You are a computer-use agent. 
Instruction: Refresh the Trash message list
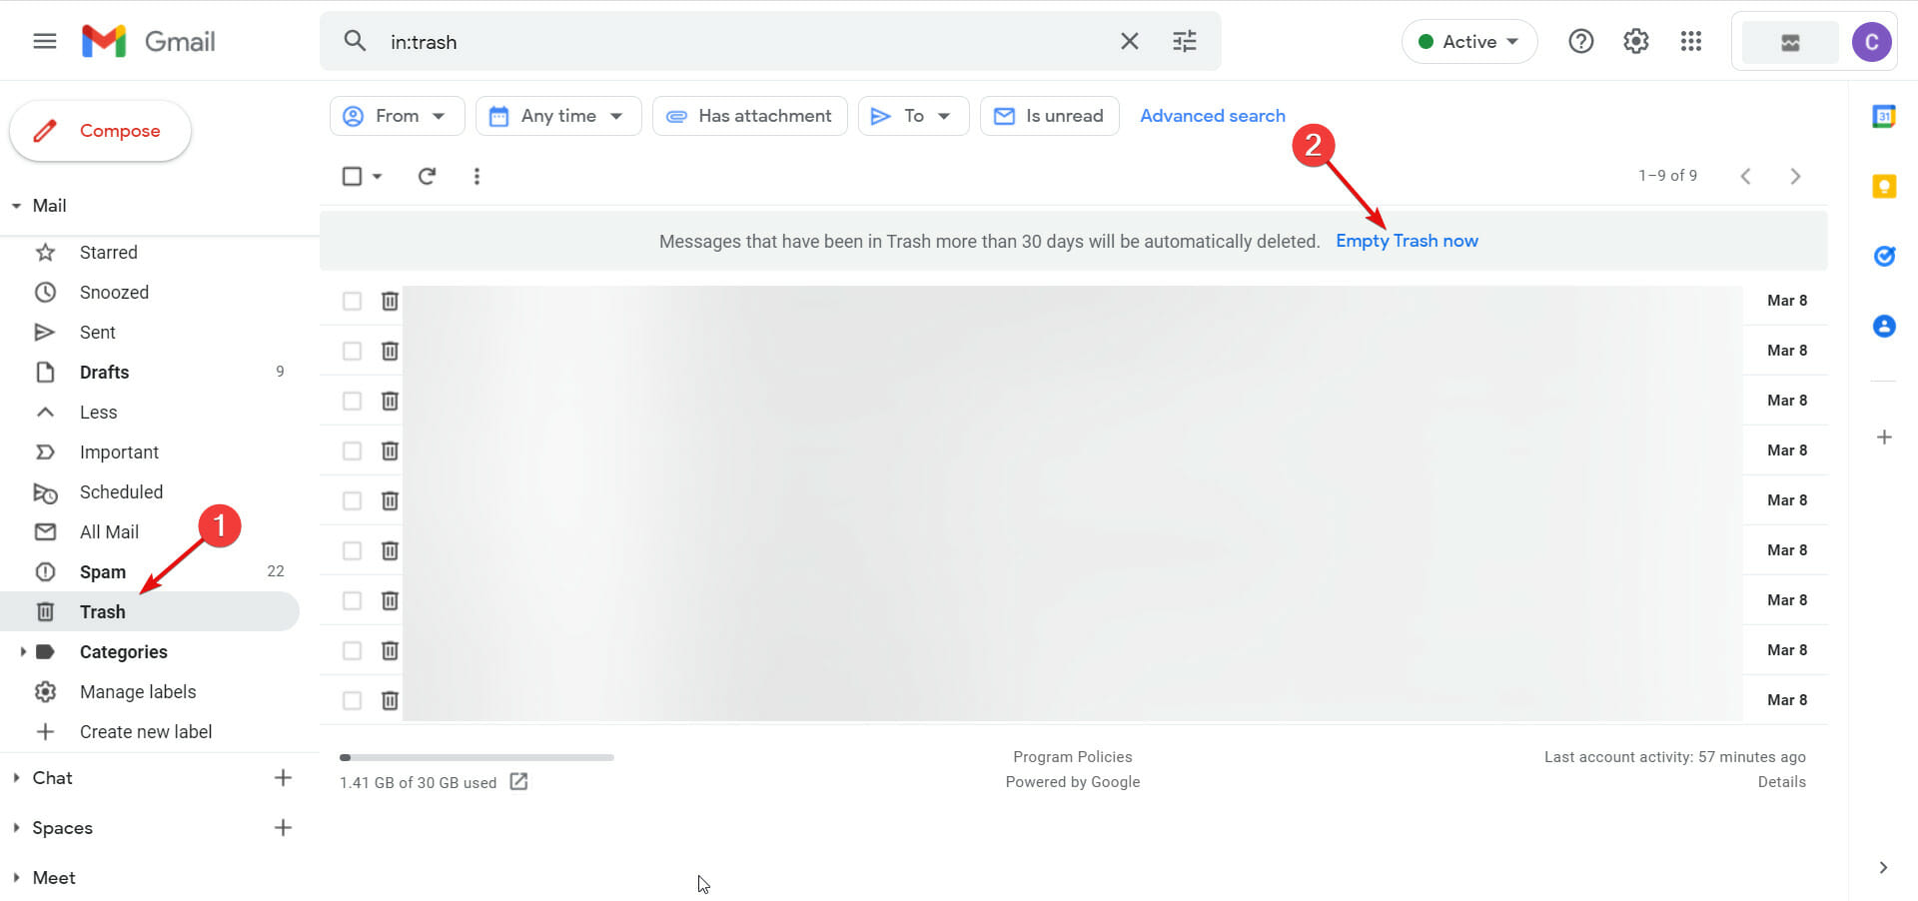(427, 176)
